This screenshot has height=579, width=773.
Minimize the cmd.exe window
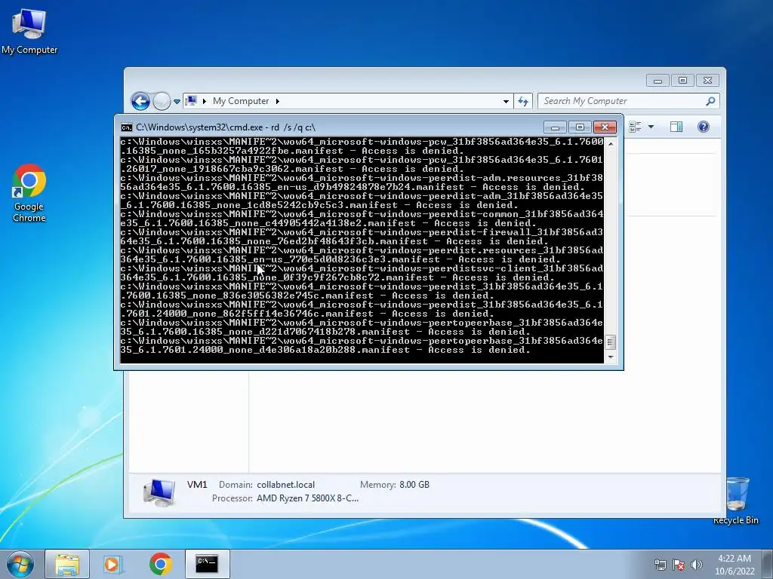(555, 127)
